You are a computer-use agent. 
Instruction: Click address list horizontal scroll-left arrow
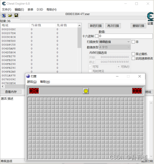3,86
